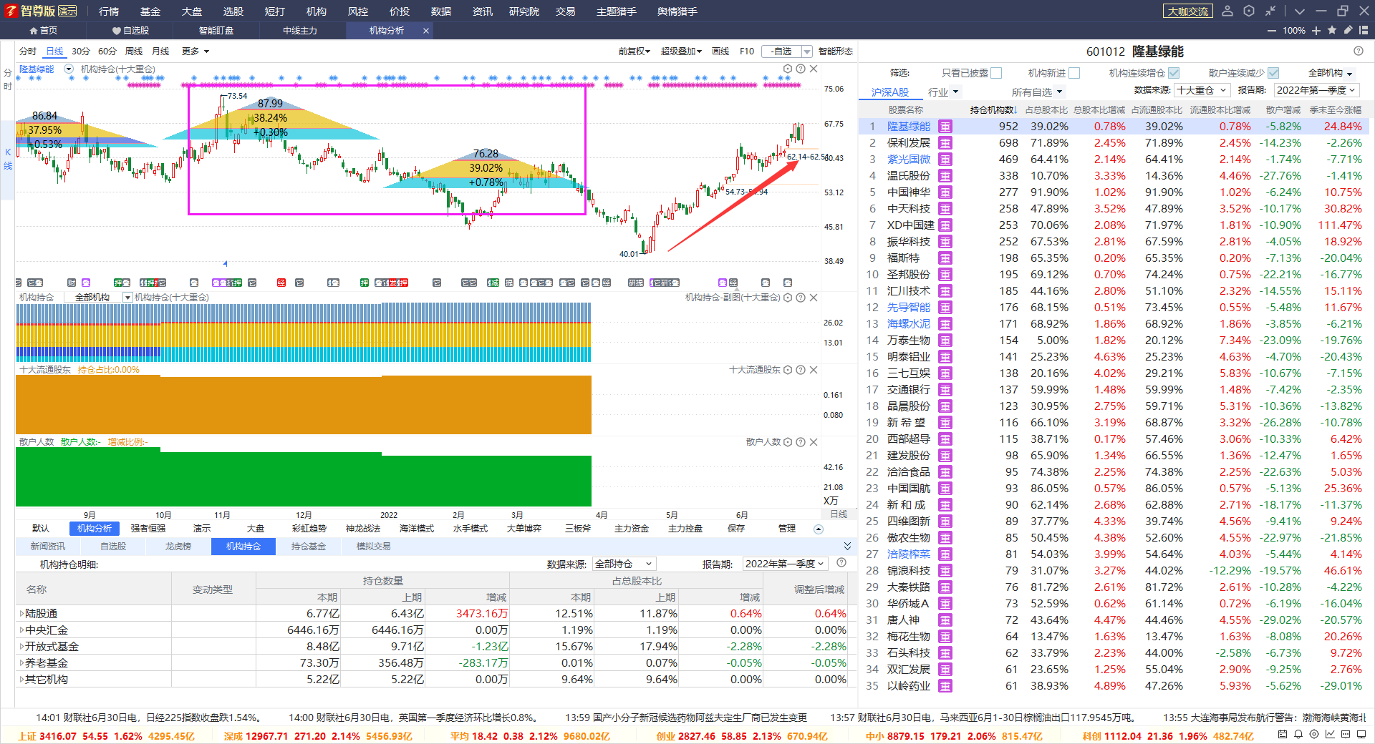Switch to 持仓基金 tab

coord(309,547)
